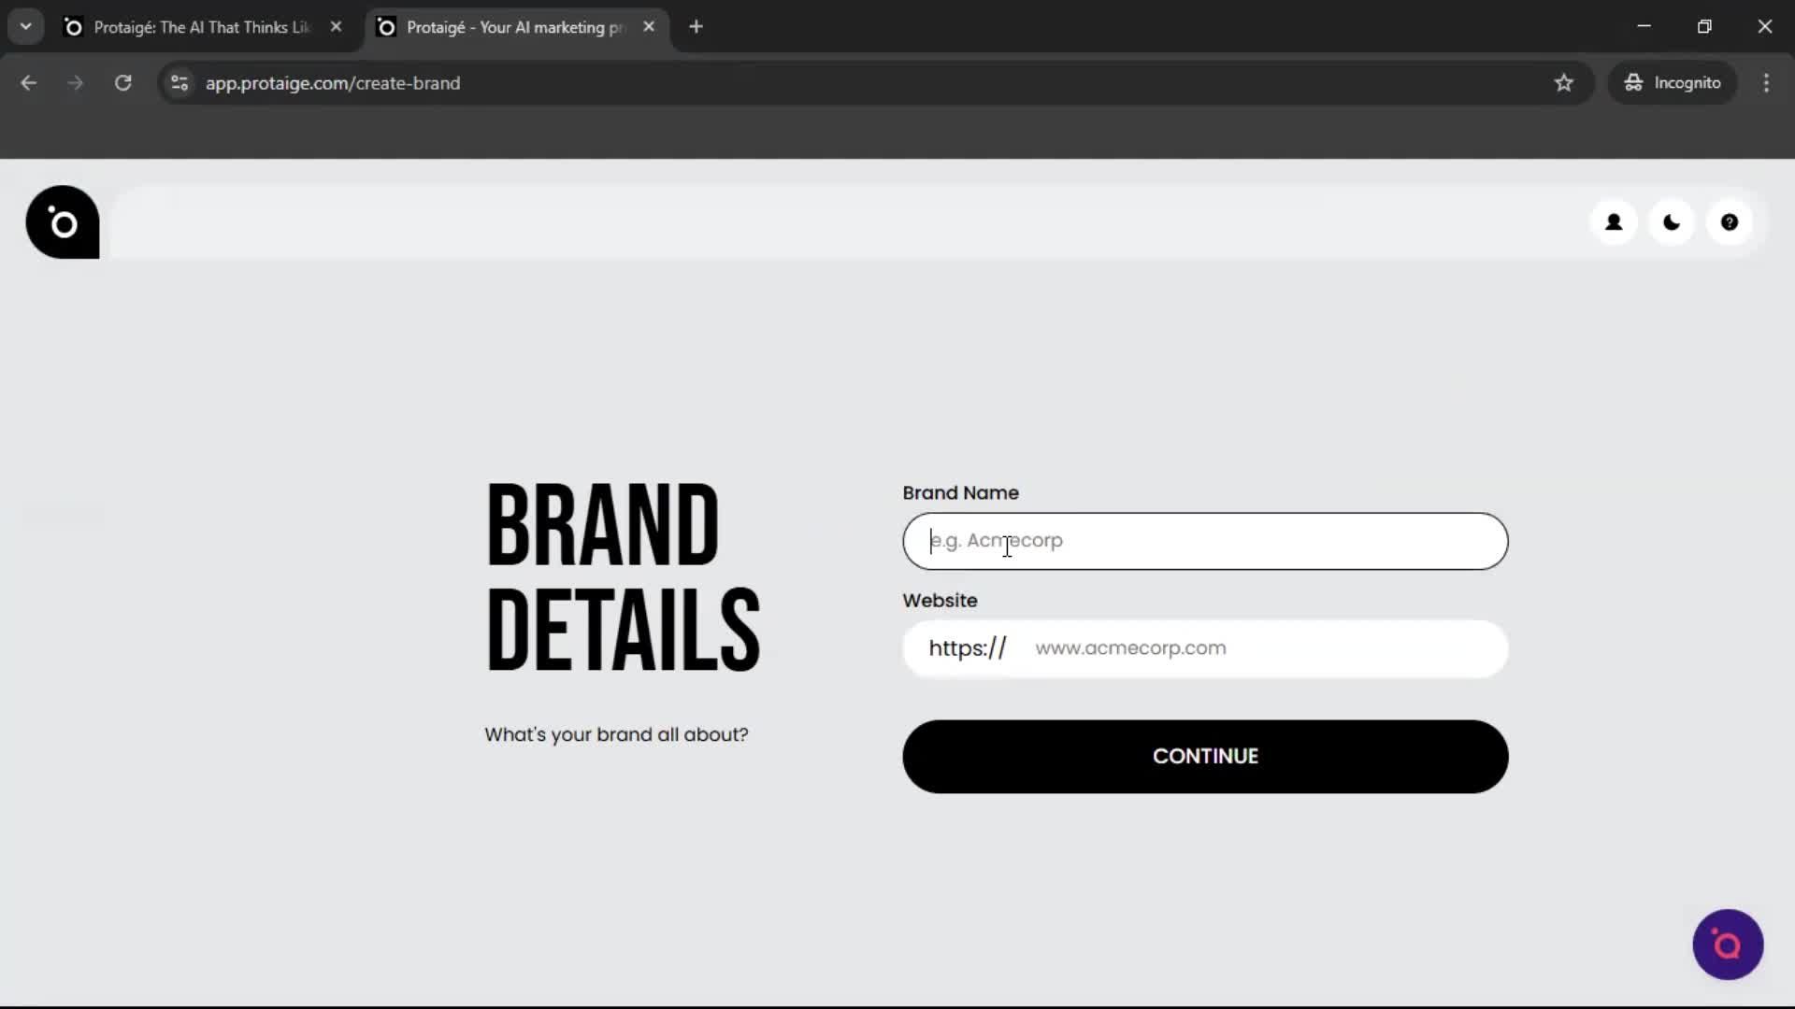Open a new browser tab

tap(696, 26)
